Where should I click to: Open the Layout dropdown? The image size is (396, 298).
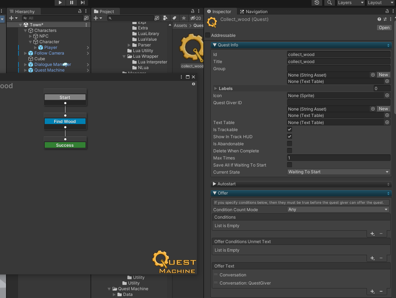(381, 2)
